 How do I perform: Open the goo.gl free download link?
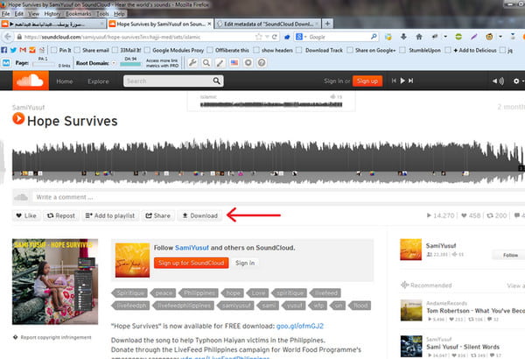click(300, 326)
